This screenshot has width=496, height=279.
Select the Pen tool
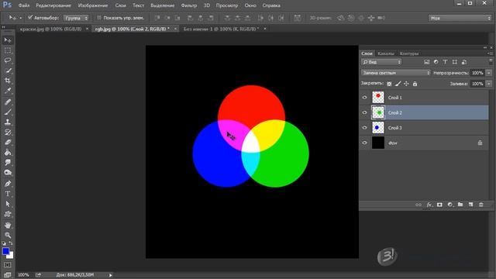[x=8, y=184]
